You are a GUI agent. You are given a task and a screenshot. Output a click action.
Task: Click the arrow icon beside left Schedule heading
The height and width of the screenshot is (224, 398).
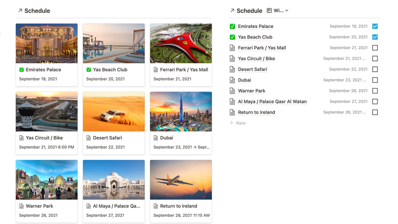pos(20,11)
